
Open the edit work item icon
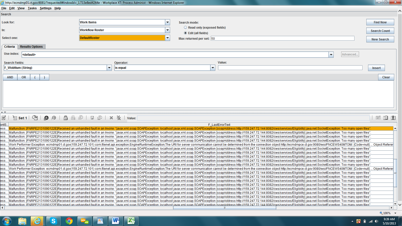tap(4, 118)
